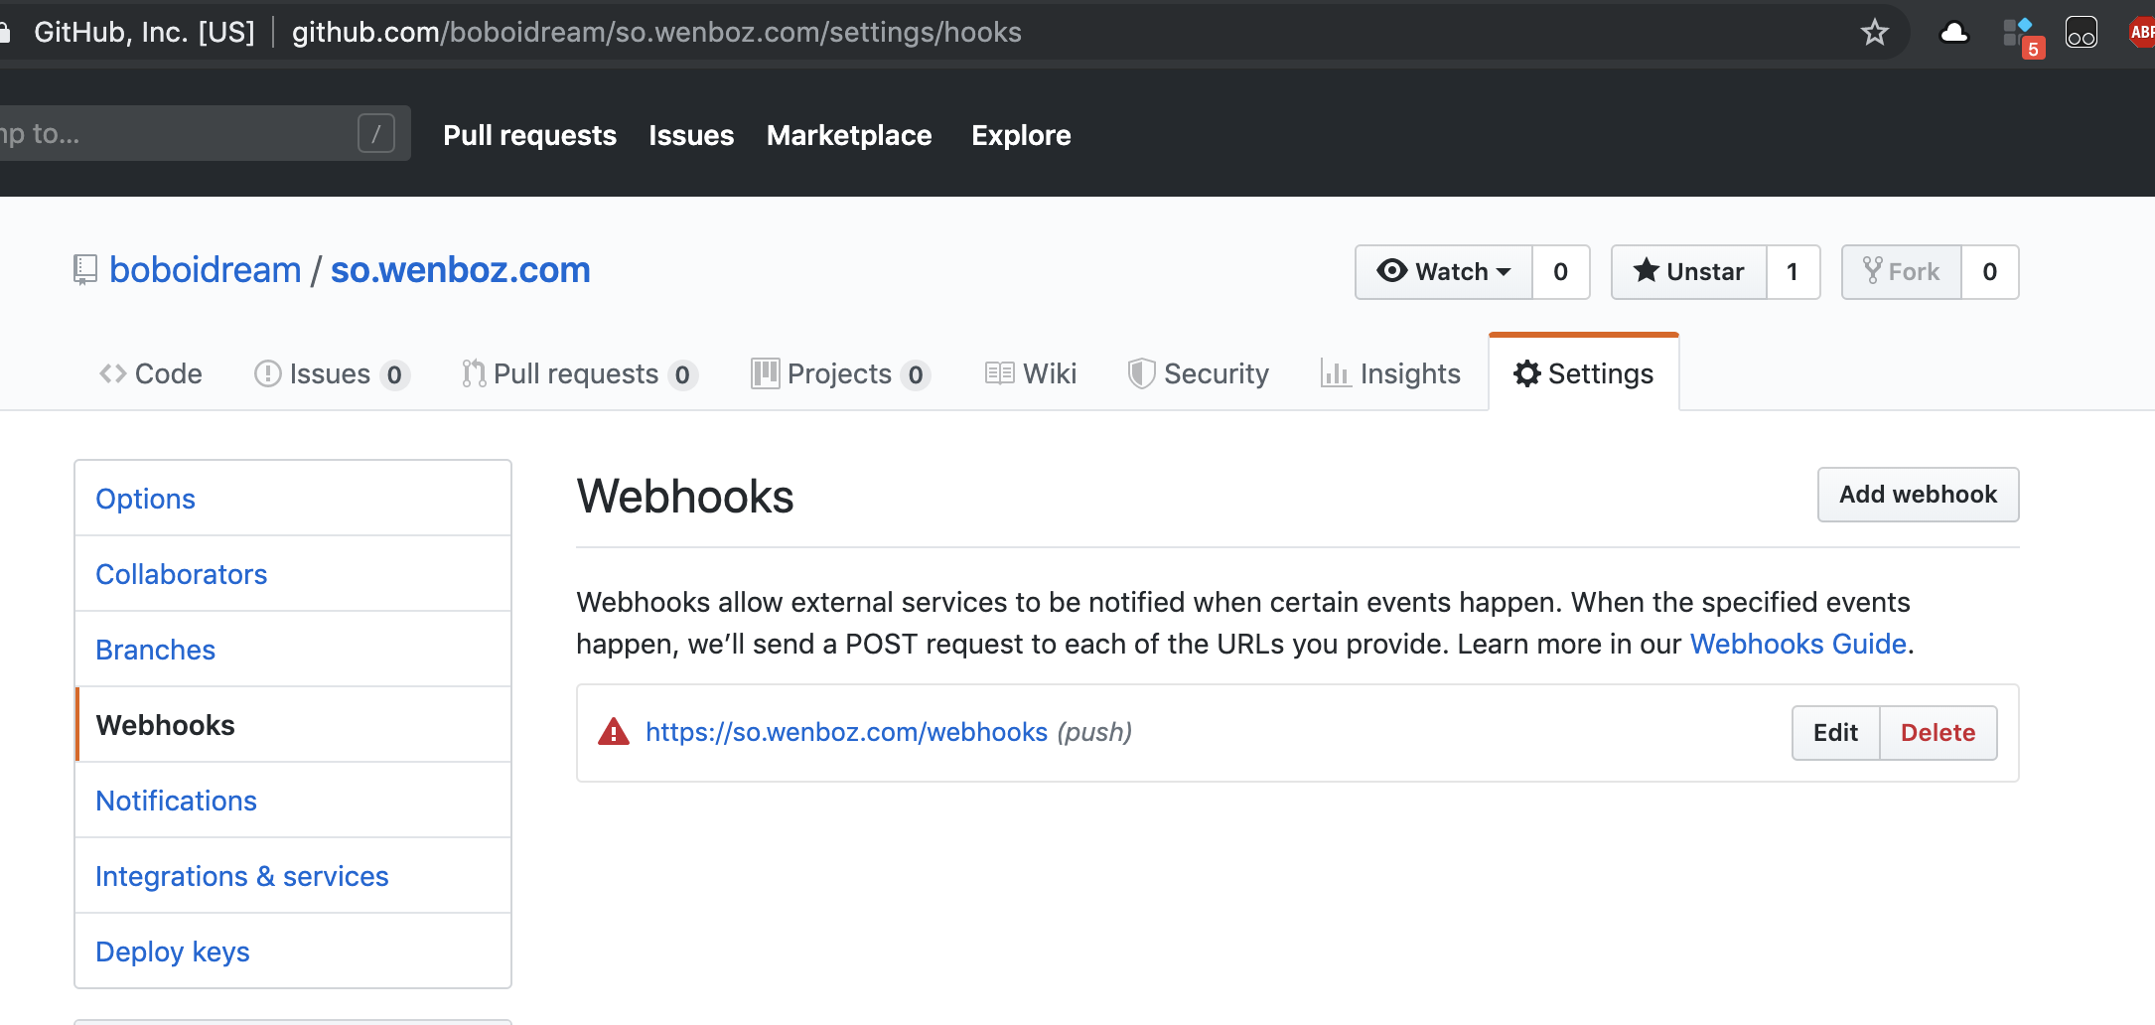Click the exclamation circle icon on Issues tab
Image resolution: width=2155 pixels, height=1025 pixels.
point(268,373)
